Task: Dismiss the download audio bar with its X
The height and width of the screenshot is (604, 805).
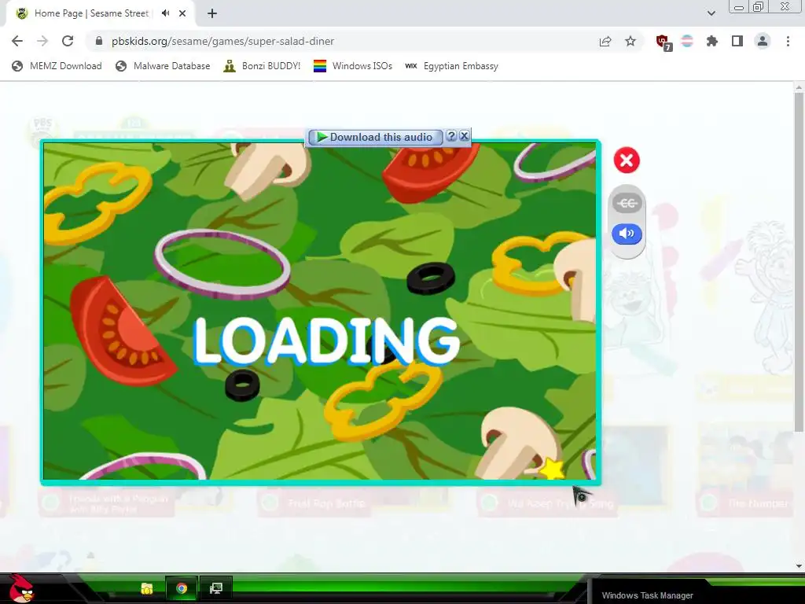Action: point(464,136)
